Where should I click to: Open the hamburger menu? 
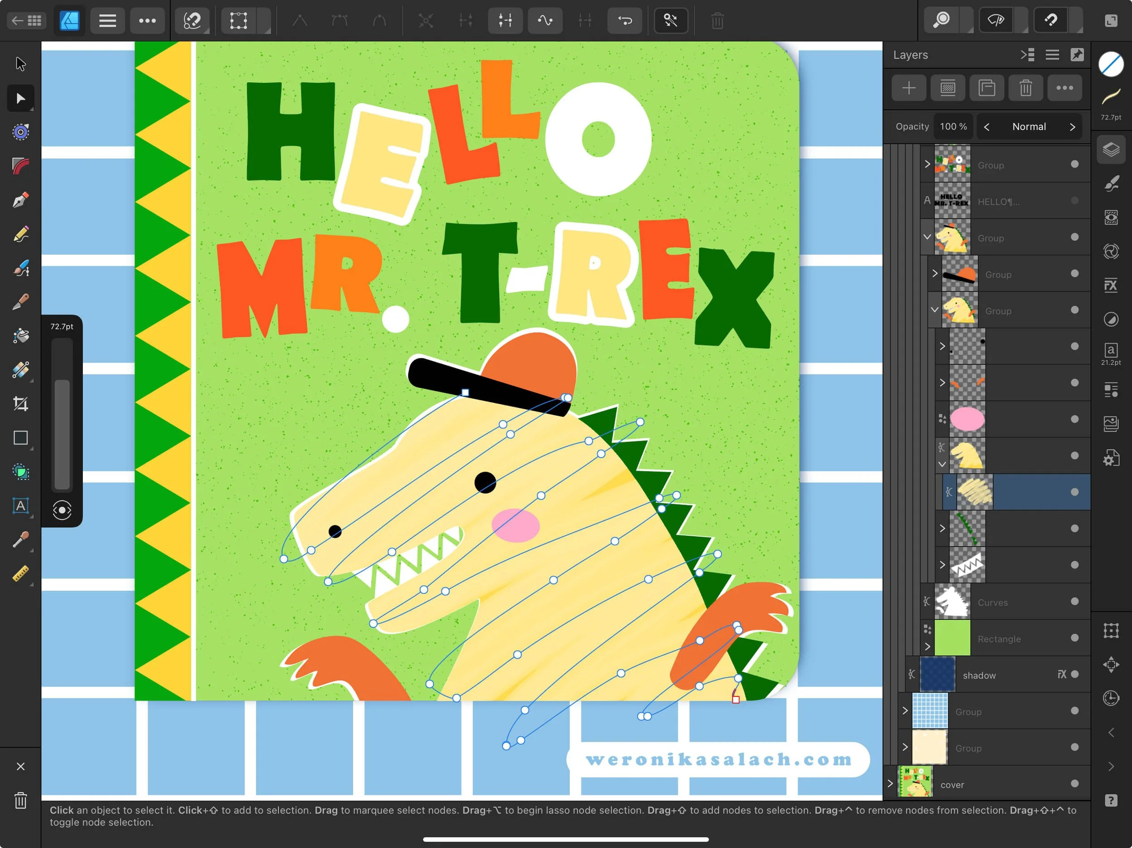point(107,20)
